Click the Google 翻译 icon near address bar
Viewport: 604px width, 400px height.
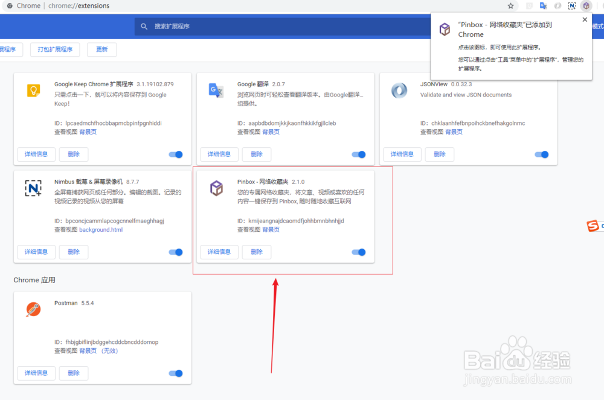(543, 6)
